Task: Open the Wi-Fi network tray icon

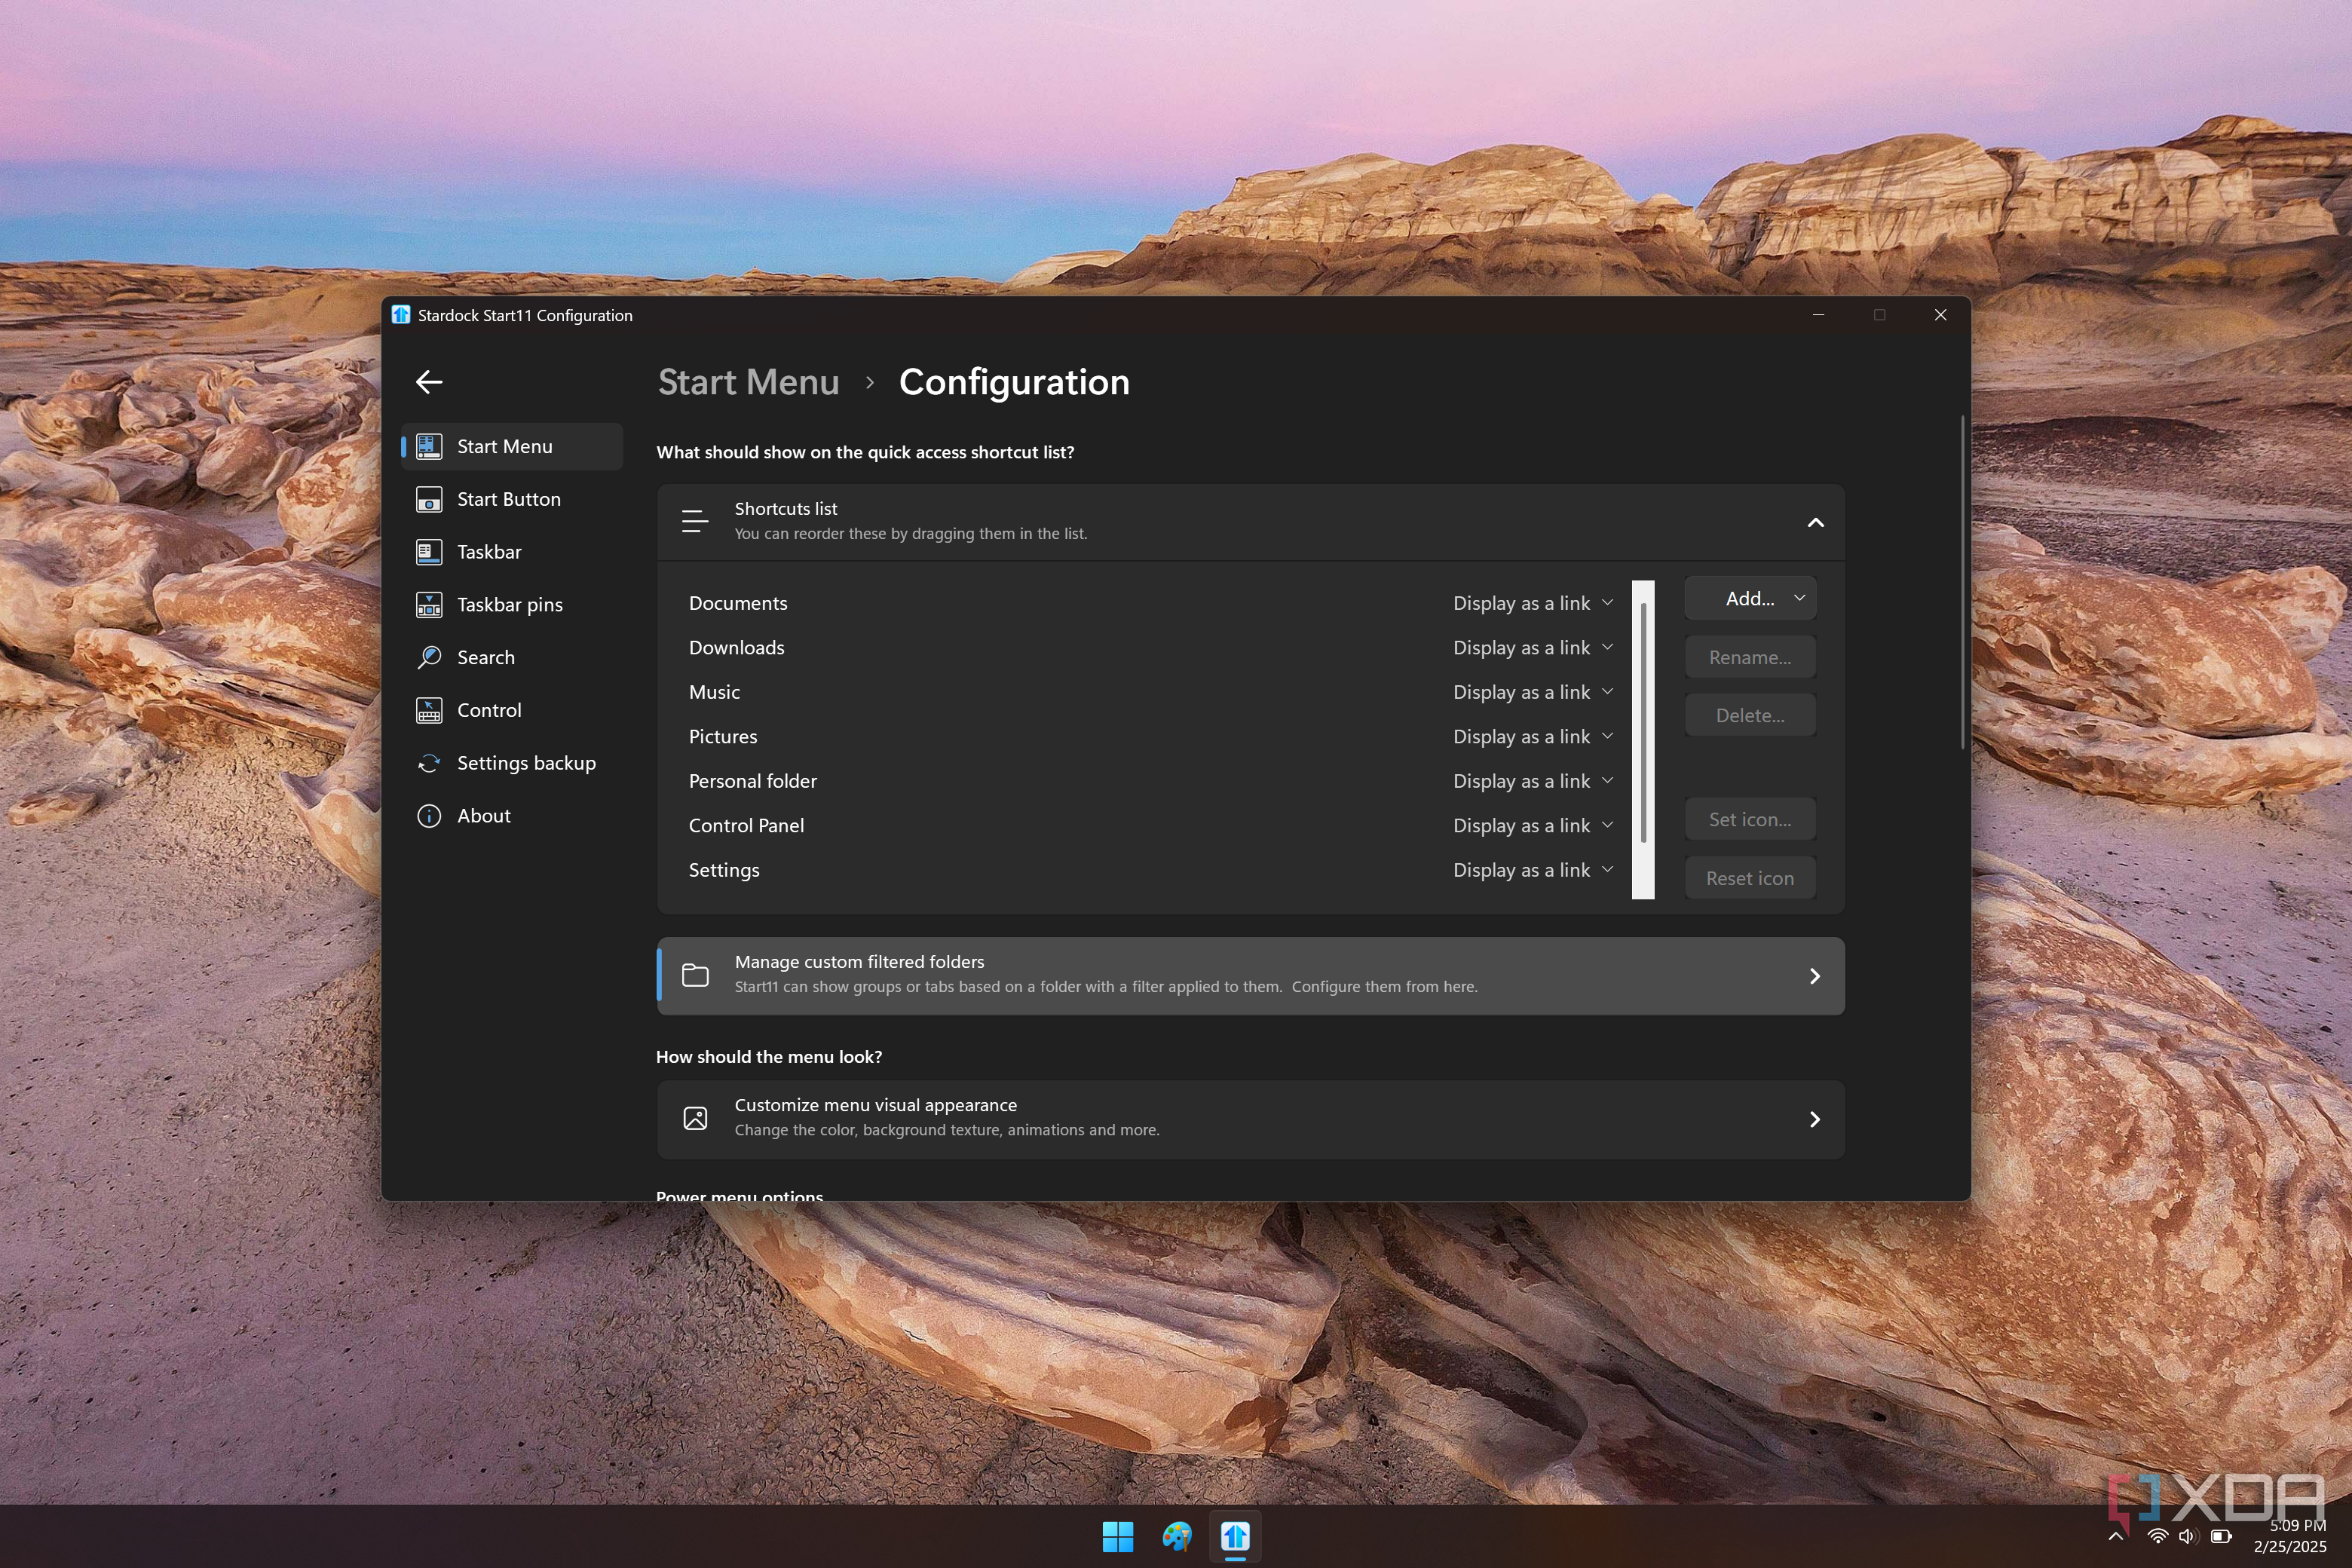Action: point(2157,1536)
